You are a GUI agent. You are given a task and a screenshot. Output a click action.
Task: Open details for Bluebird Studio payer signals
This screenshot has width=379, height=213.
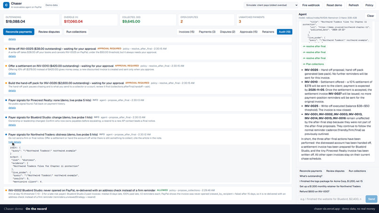12,125
